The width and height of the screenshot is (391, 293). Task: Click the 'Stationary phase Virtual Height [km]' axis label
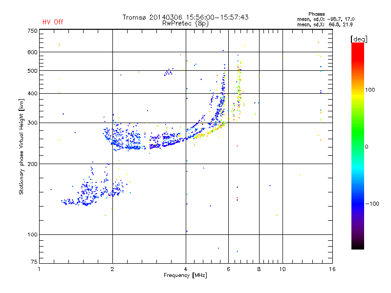pos(22,147)
